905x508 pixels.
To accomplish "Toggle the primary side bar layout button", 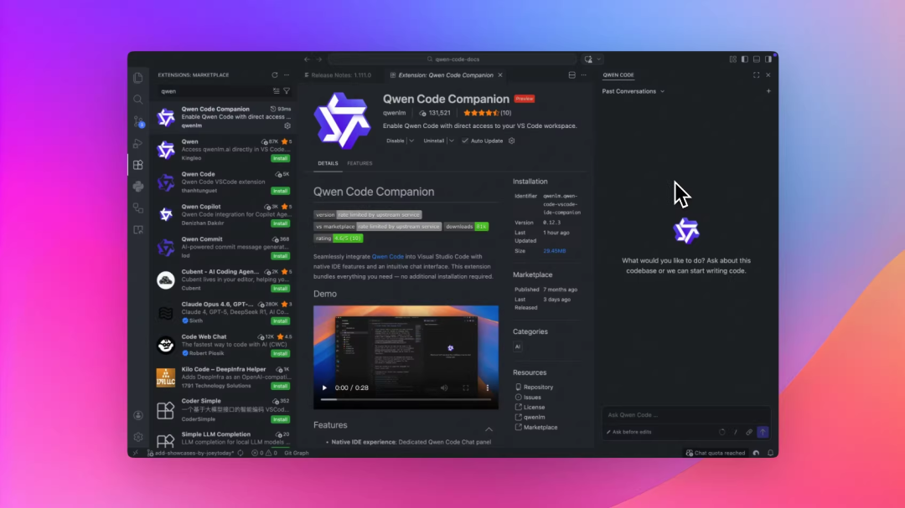I will click(x=745, y=59).
